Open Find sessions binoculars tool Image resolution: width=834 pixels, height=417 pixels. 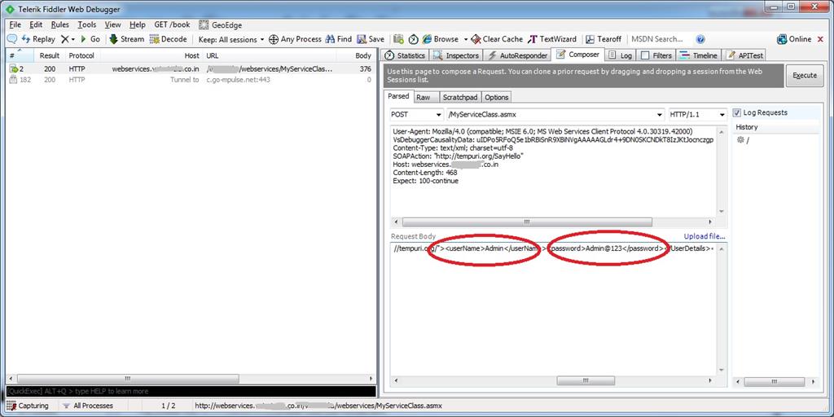(x=339, y=39)
